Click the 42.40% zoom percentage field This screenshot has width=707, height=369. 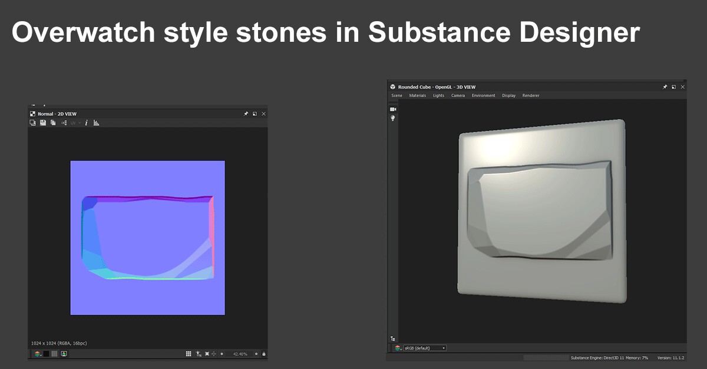(x=239, y=354)
